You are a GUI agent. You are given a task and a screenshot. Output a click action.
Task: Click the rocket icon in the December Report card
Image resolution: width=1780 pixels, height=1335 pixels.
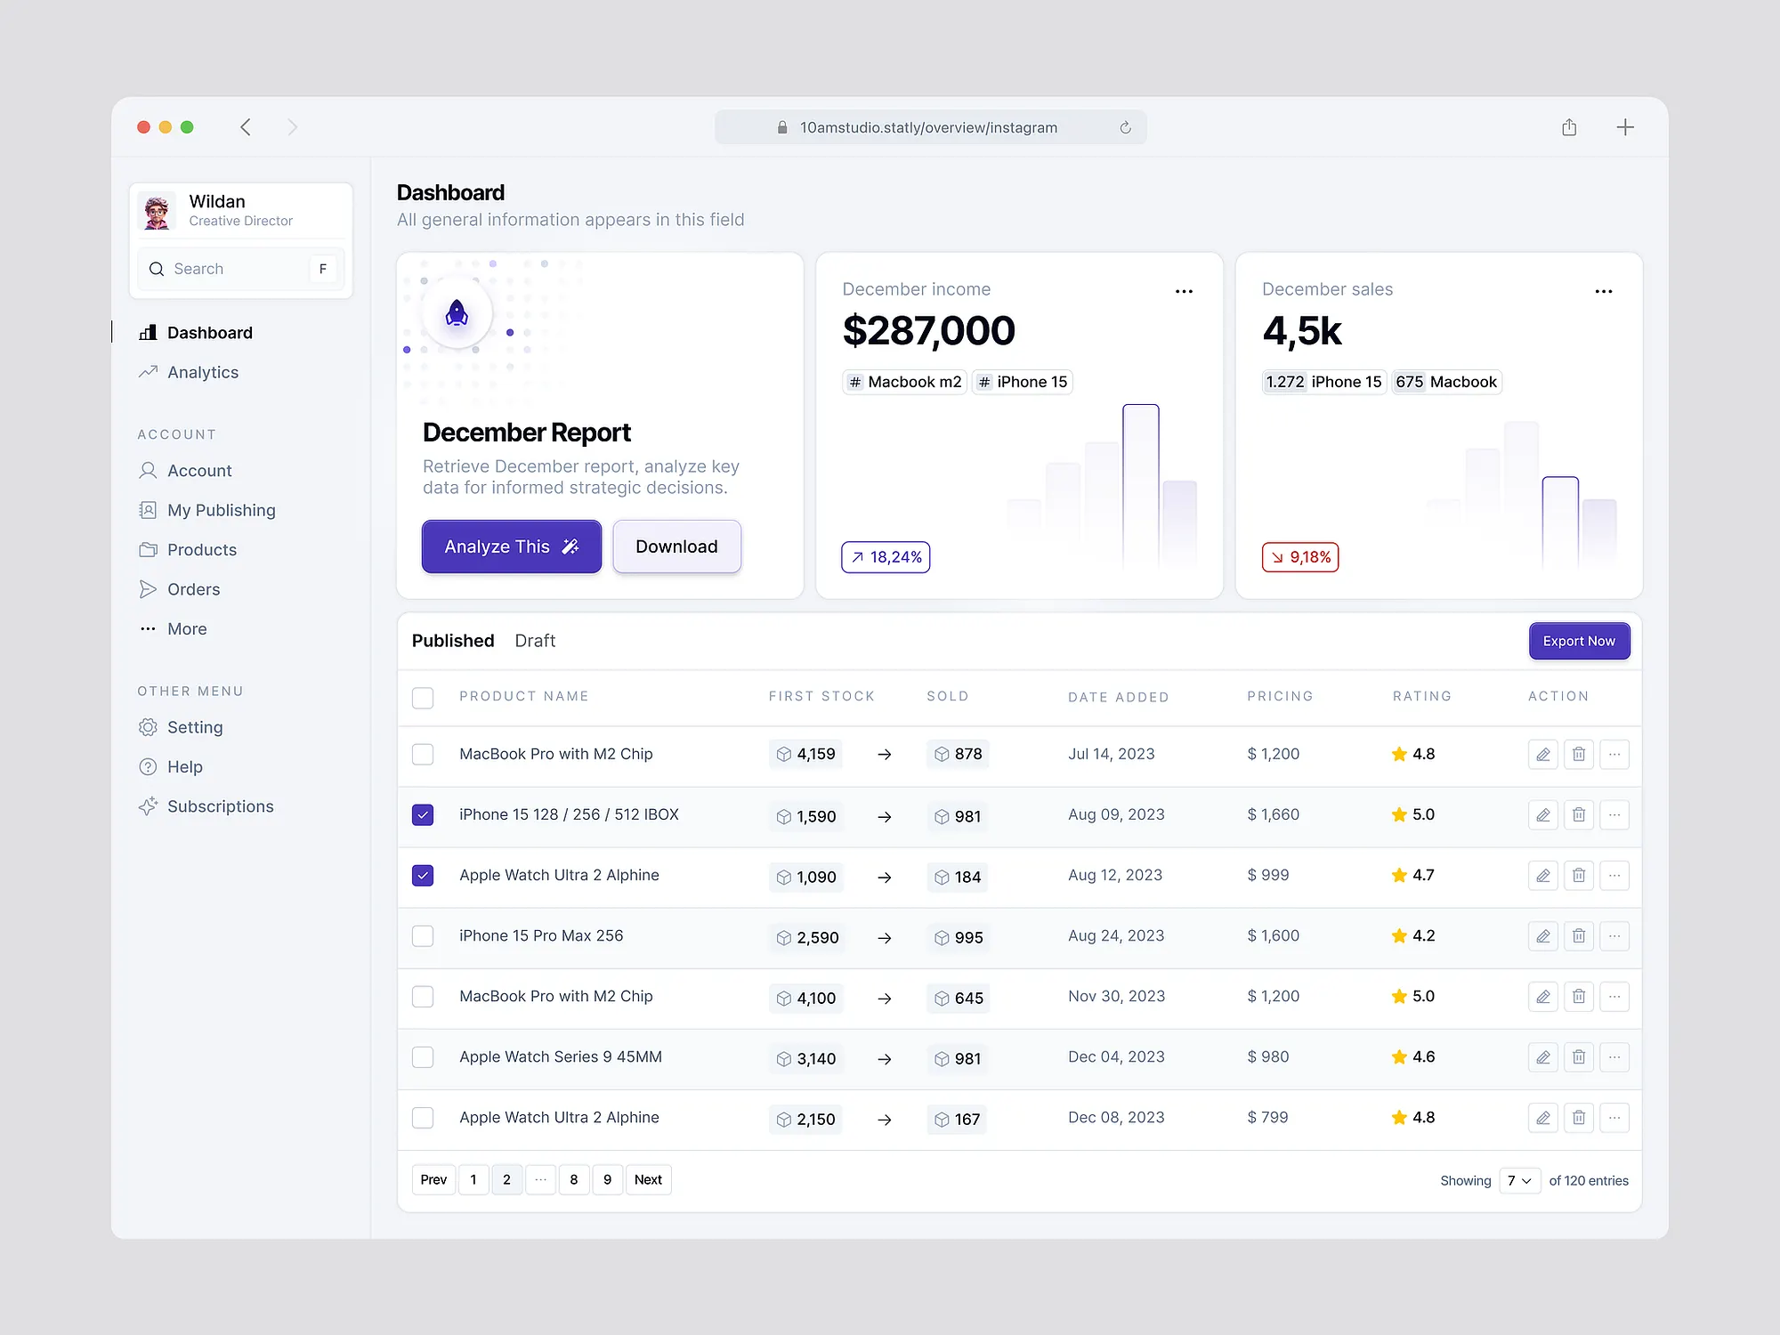click(x=457, y=313)
